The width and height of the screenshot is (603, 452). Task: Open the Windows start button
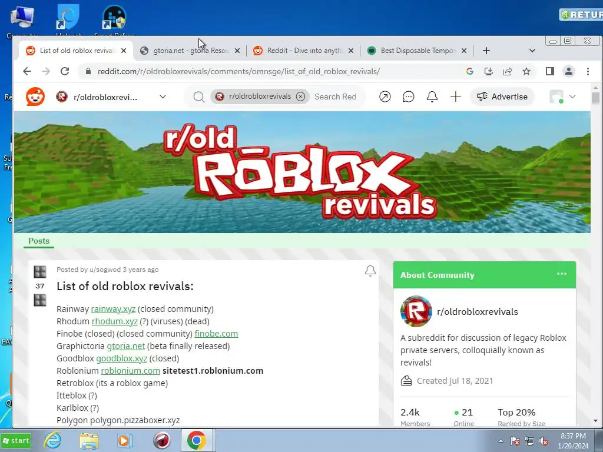click(16, 440)
